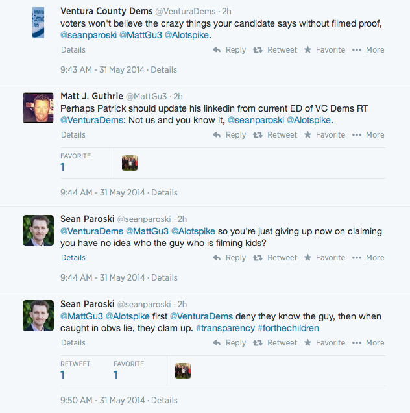Screen dimensions: 410x413
Task: Favorite Sean Paroski's #transparency tweet
Action: point(324,343)
